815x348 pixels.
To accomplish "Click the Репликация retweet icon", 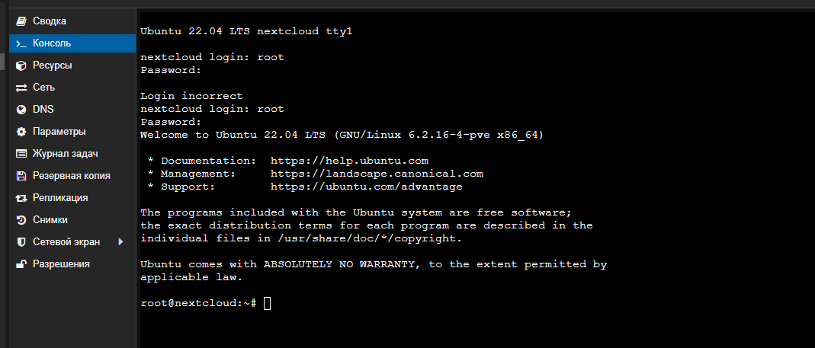I will pyautogui.click(x=21, y=198).
